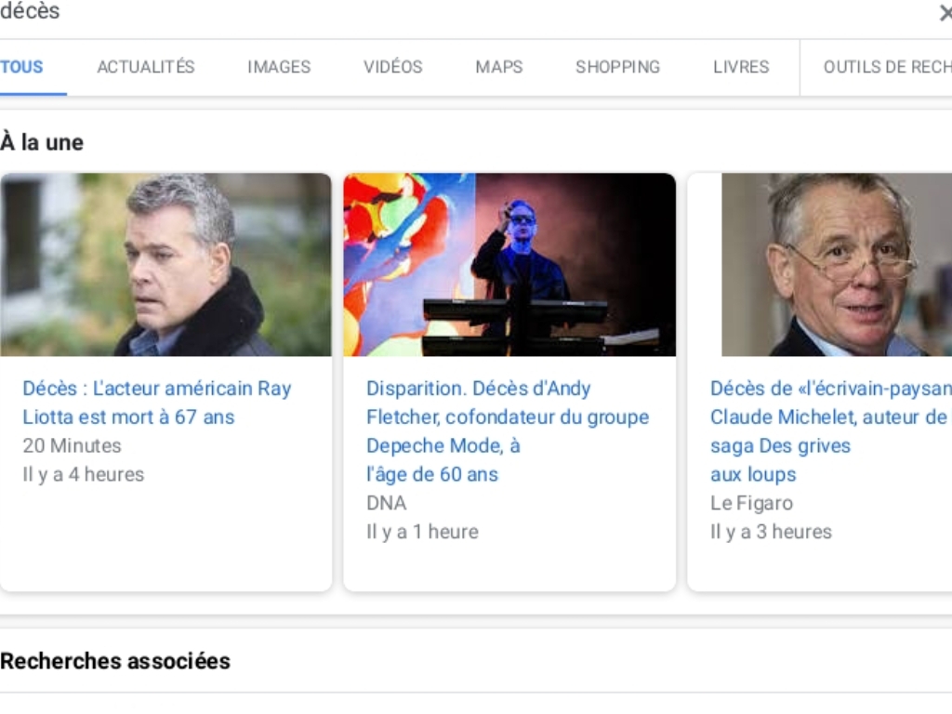Viewport: 952px width, 714px height.
Task: Go to the VIDÉOS tab
Action: [393, 67]
